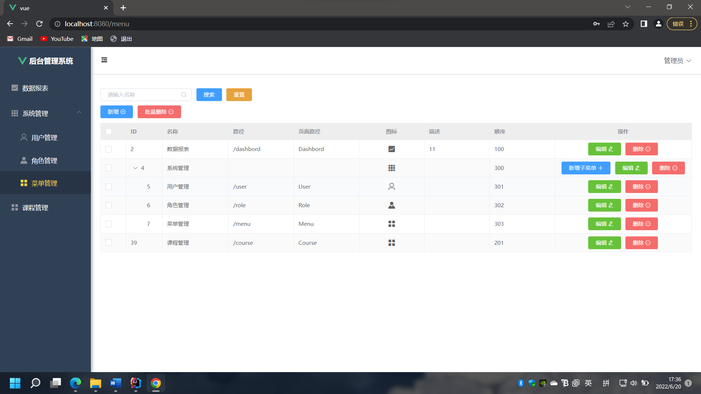The width and height of the screenshot is (701, 394).
Task: Click the chart icon in 数据报表 row
Action: tap(391, 149)
